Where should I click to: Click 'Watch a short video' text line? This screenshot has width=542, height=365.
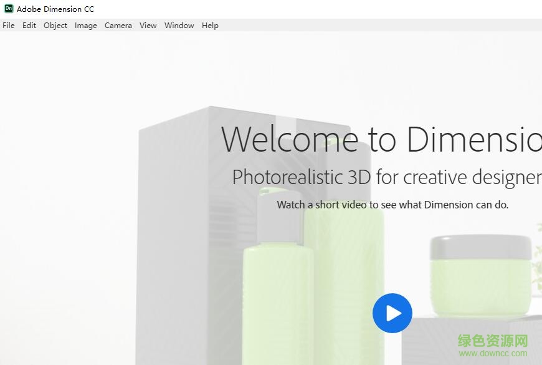click(392, 205)
